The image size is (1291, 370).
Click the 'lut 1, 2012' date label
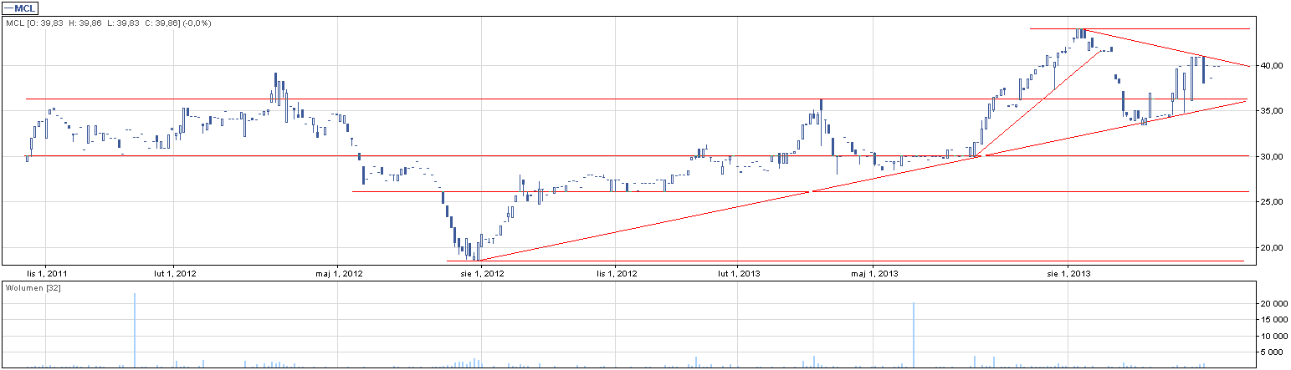coord(175,273)
